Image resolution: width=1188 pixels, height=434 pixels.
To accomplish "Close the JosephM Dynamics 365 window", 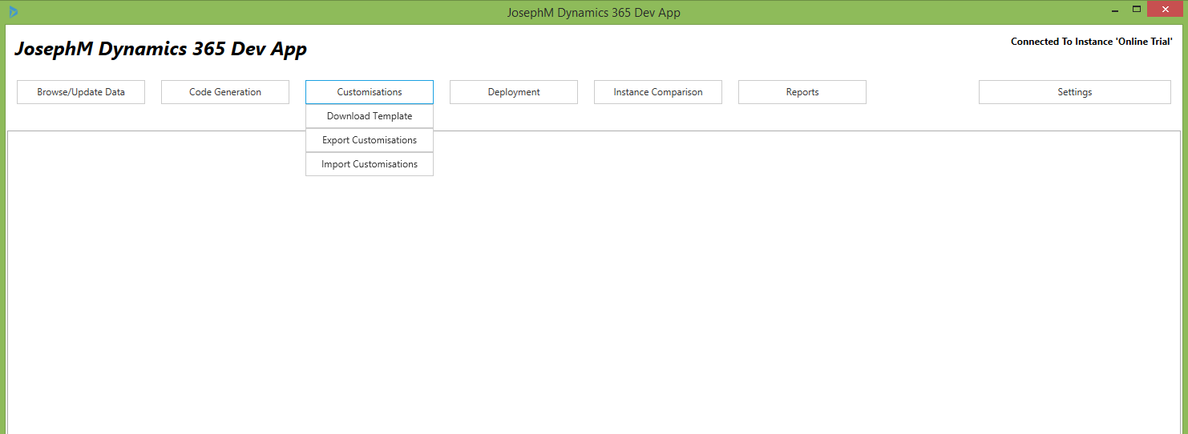I will (1165, 10).
